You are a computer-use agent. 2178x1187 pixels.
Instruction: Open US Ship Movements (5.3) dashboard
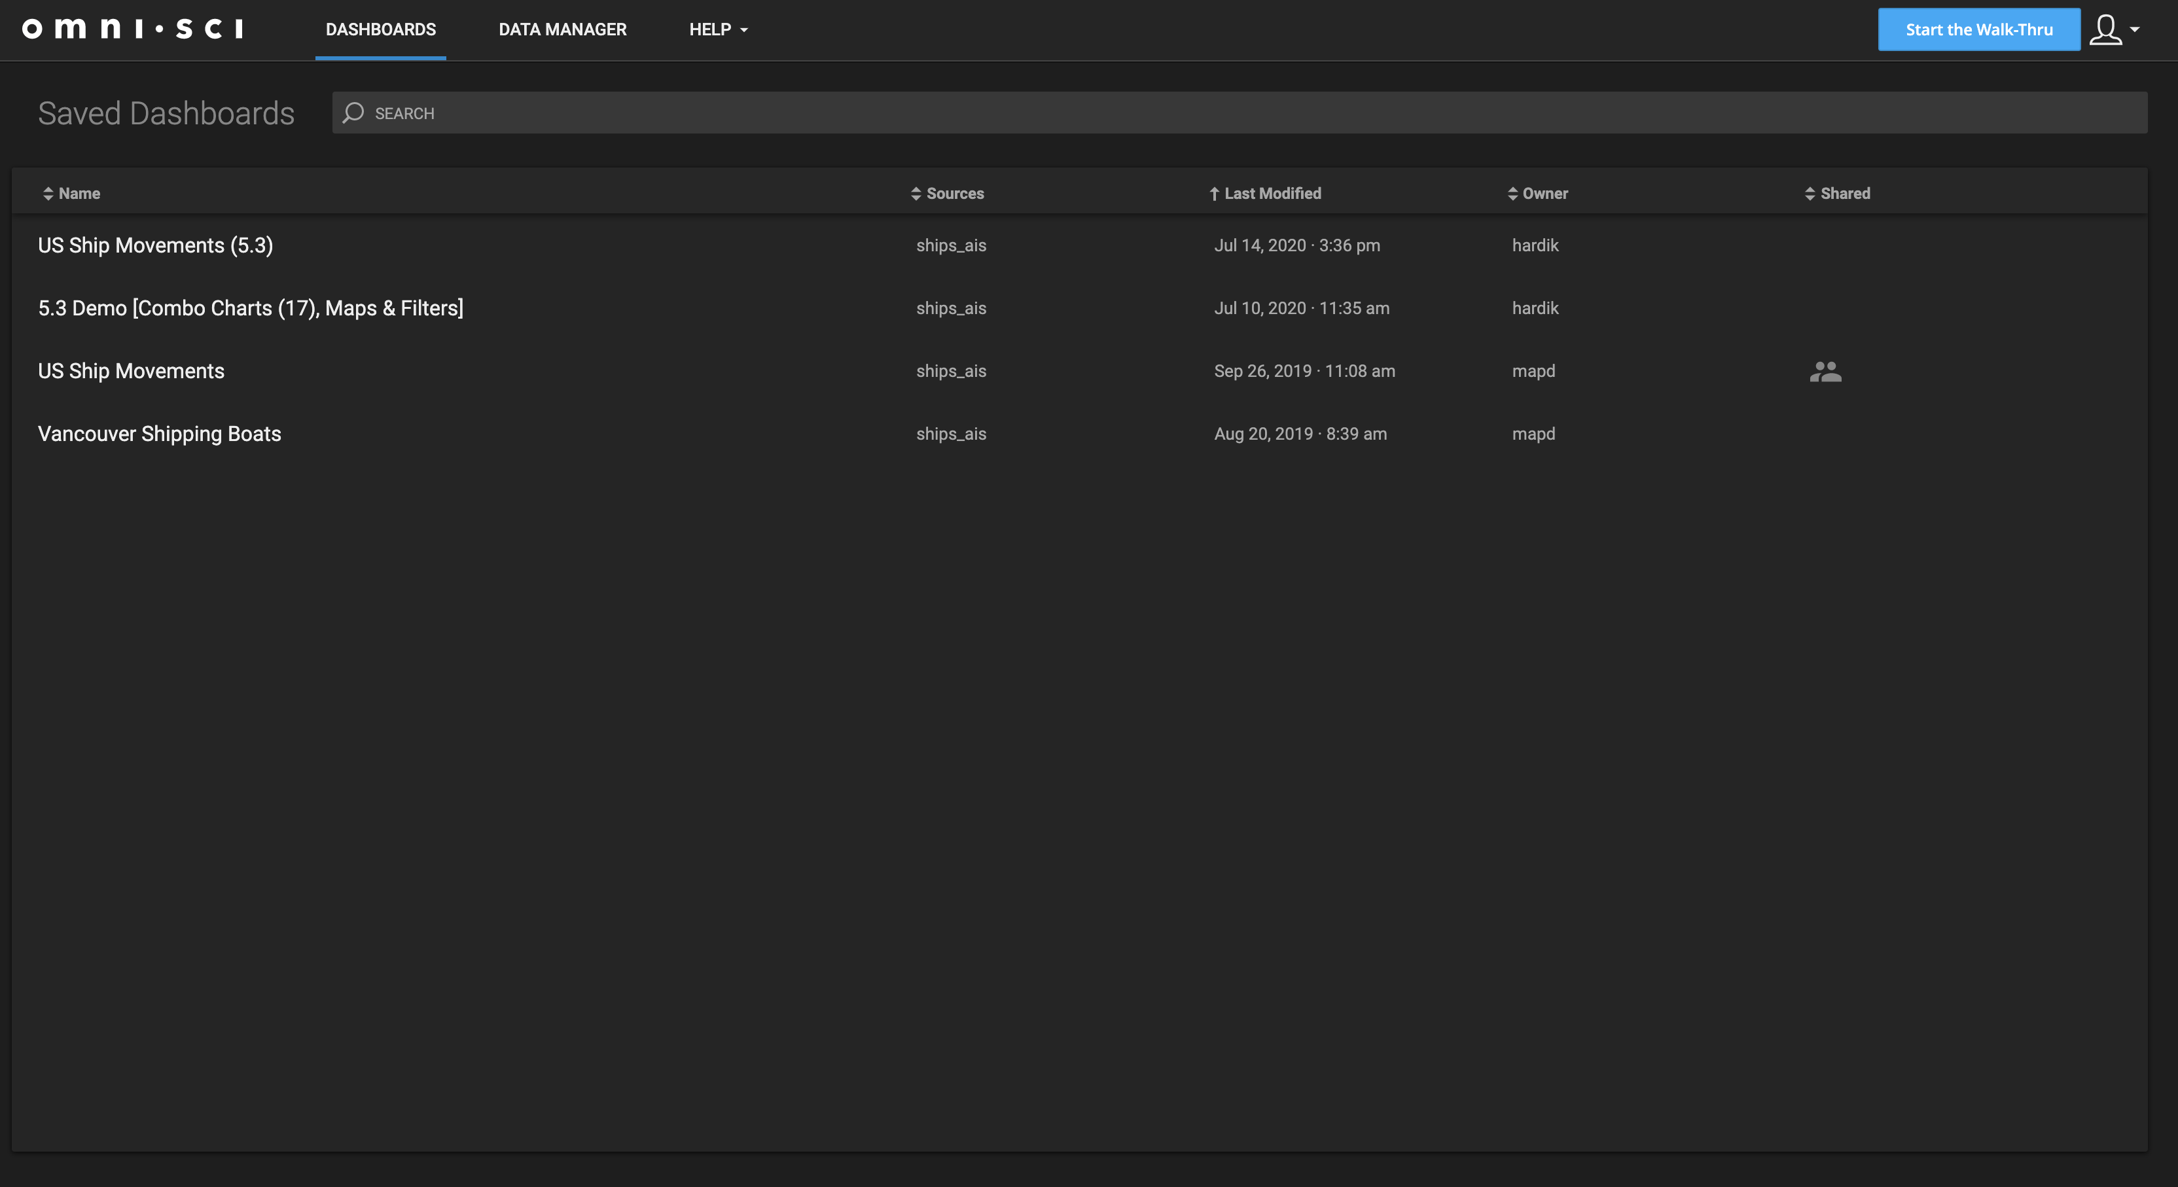pyautogui.click(x=156, y=245)
